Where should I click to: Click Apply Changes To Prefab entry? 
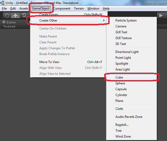click(69, 48)
